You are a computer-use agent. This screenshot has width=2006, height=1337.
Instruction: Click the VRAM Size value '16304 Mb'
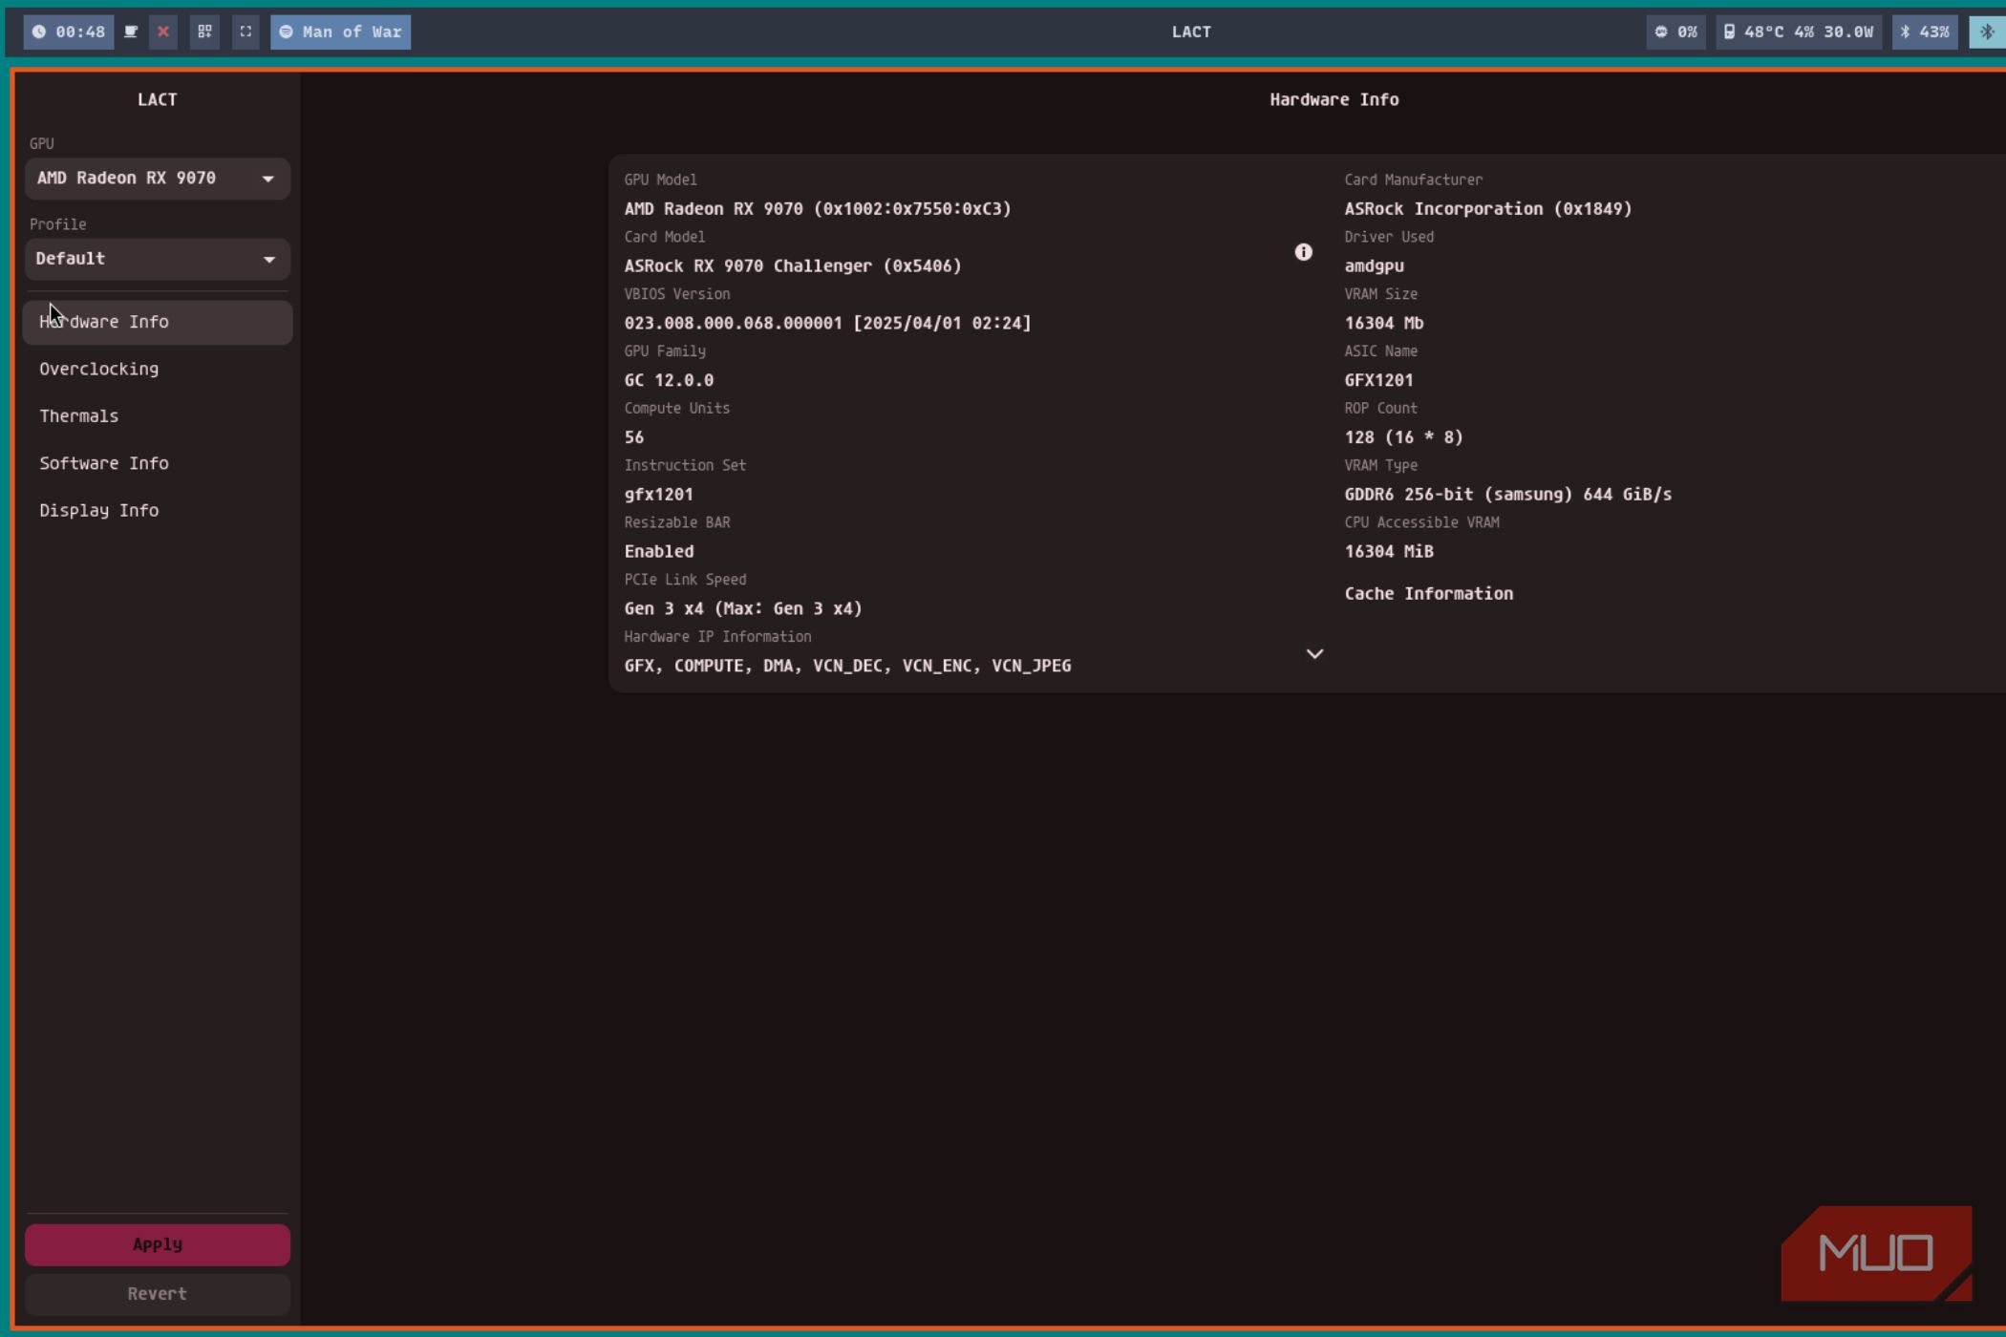coord(1384,323)
